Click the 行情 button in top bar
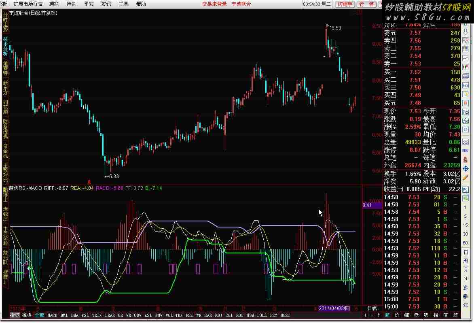474x323 pixels. pyautogui.click(x=367, y=4)
